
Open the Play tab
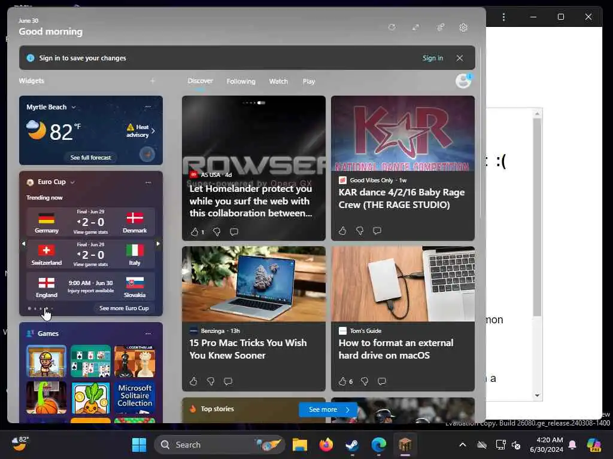coord(308,81)
